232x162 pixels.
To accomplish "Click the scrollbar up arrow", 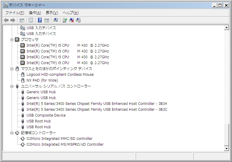I will click(226, 28).
